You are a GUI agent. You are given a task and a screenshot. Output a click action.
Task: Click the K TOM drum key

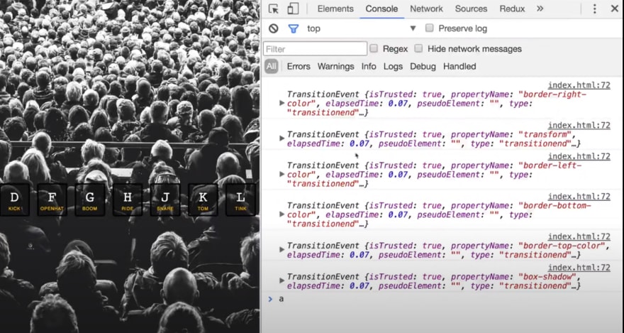[x=203, y=200]
